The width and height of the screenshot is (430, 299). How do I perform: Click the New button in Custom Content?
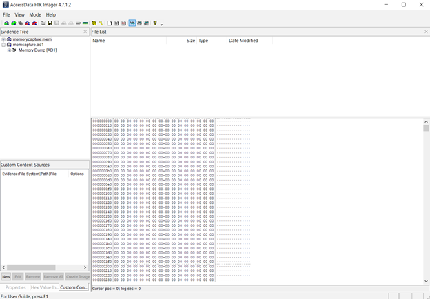tap(6, 276)
